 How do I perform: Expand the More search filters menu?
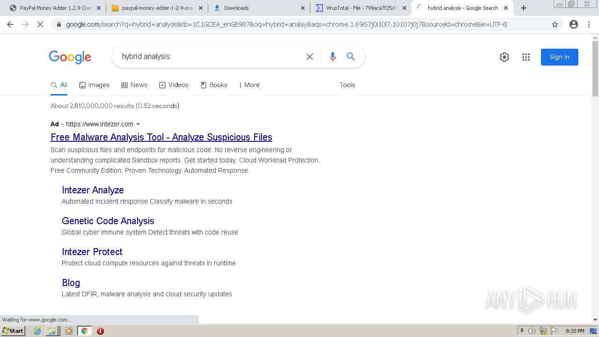(x=249, y=85)
